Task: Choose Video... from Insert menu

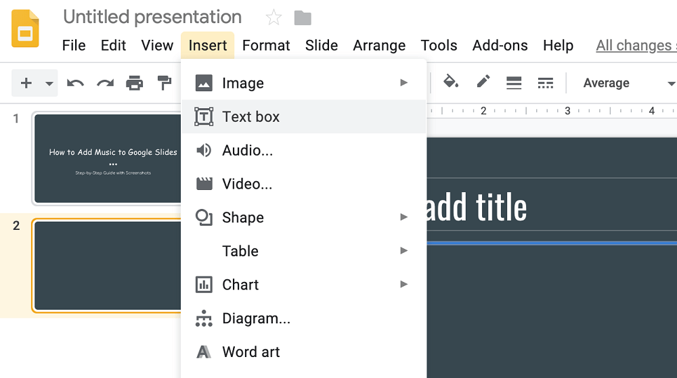Action: point(304,184)
